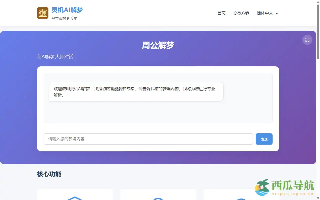Viewport: 320px width, 200px height.
Task: Click the send arrow inside 发送 button
Action: [264, 139]
